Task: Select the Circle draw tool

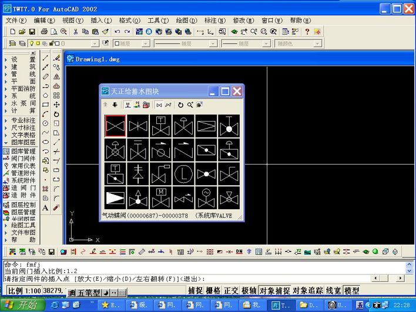Action: point(46,123)
